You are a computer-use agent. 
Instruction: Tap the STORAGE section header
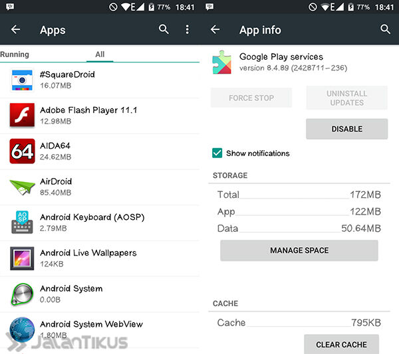230,175
